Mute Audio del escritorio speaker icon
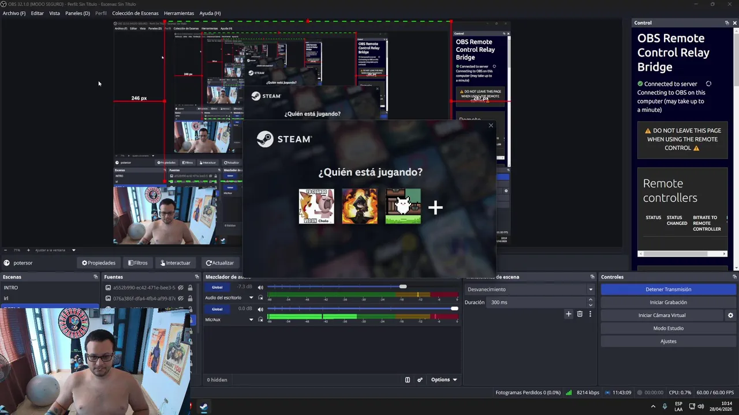 pos(260,287)
